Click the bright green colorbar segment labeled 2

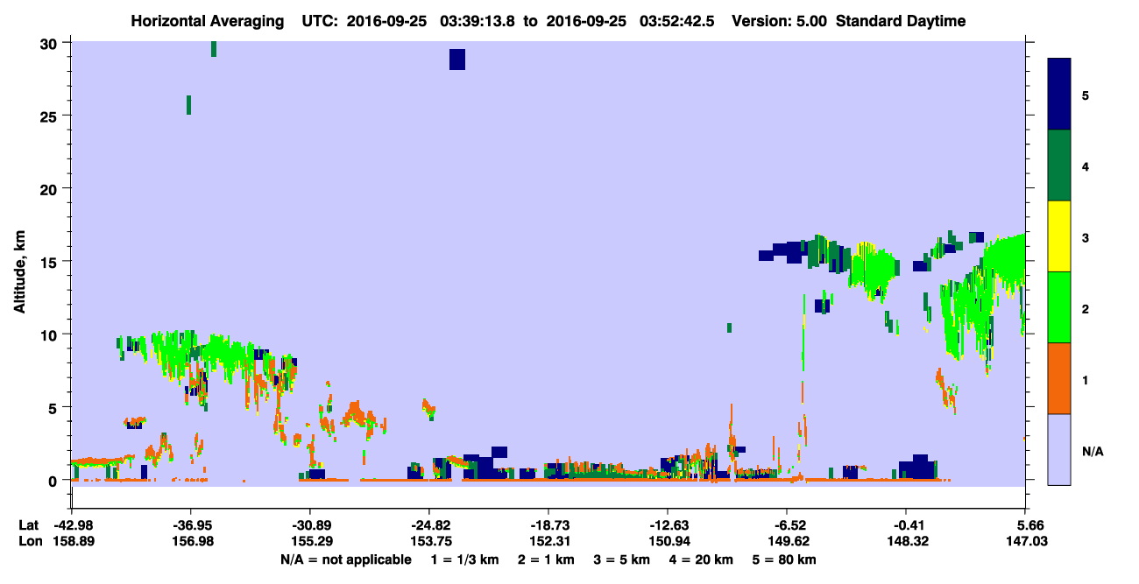pyautogui.click(x=1059, y=307)
